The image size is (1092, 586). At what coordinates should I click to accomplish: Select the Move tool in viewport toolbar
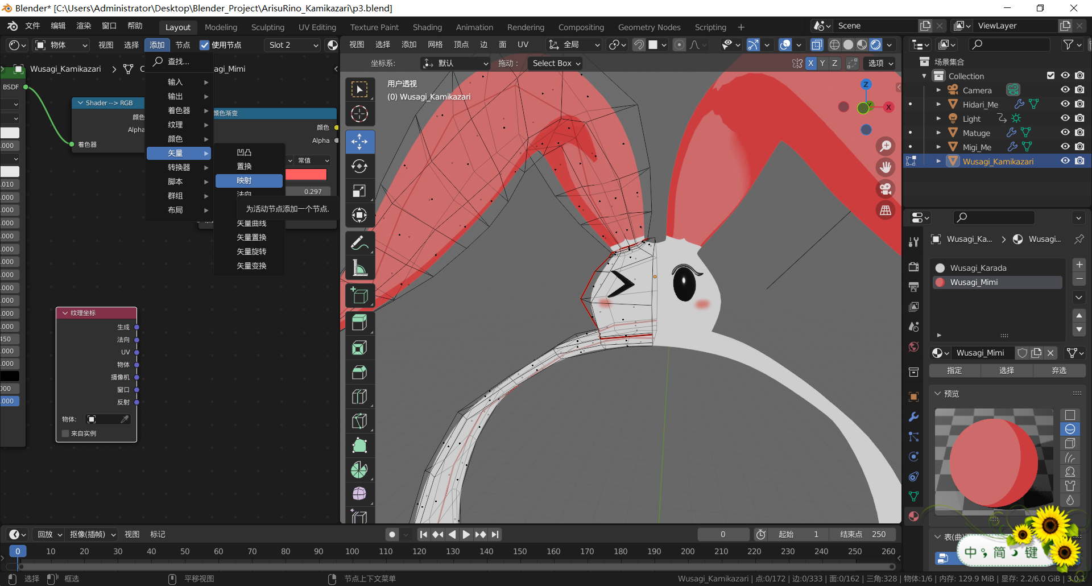[x=359, y=142]
